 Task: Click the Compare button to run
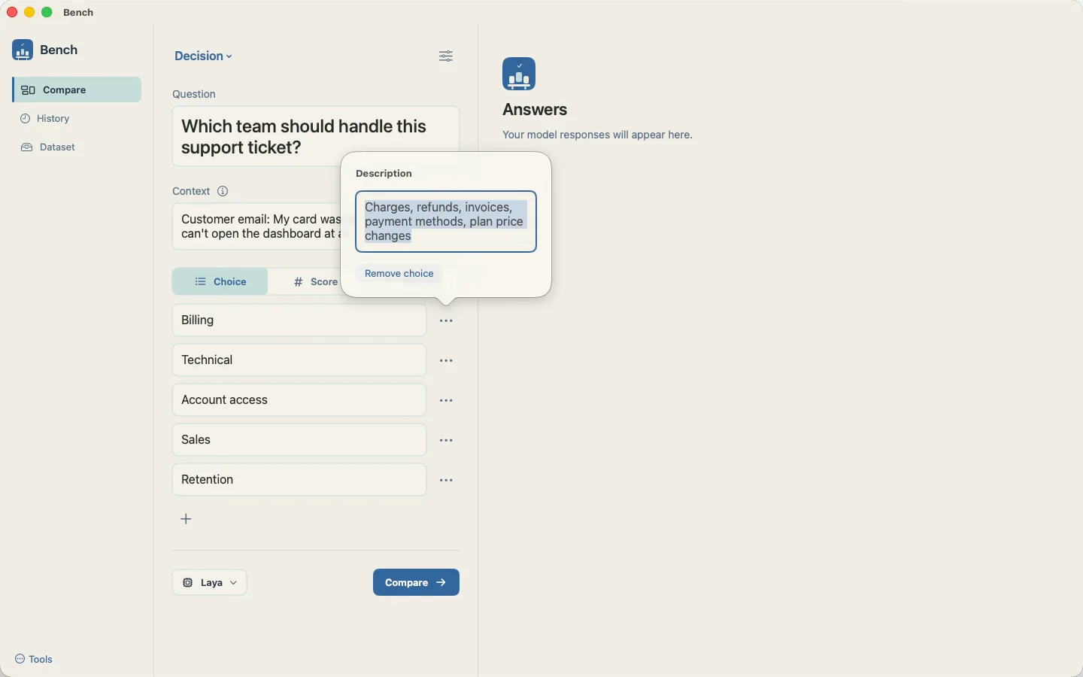click(416, 582)
